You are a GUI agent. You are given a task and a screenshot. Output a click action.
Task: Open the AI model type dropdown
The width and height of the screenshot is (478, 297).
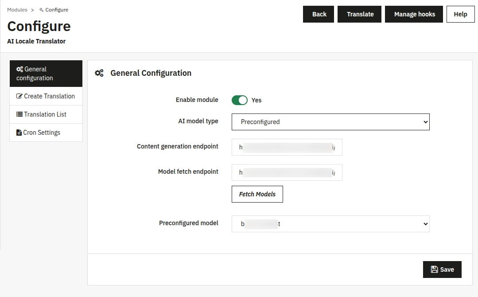(330, 122)
